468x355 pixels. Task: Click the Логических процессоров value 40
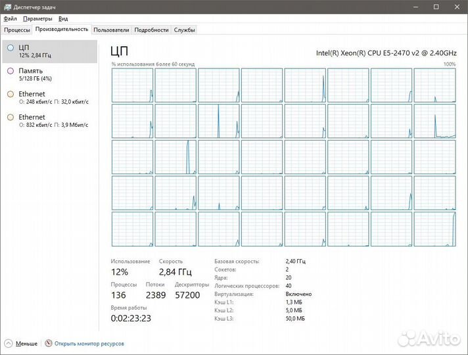click(x=289, y=286)
